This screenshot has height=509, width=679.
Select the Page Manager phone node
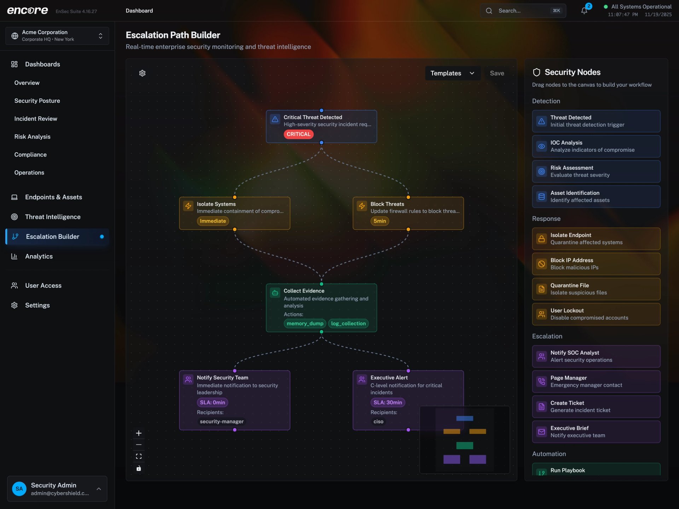pyautogui.click(x=596, y=381)
